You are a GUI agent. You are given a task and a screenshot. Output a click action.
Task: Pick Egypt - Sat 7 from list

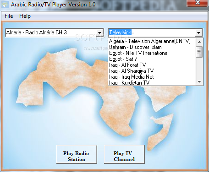coord(152,59)
